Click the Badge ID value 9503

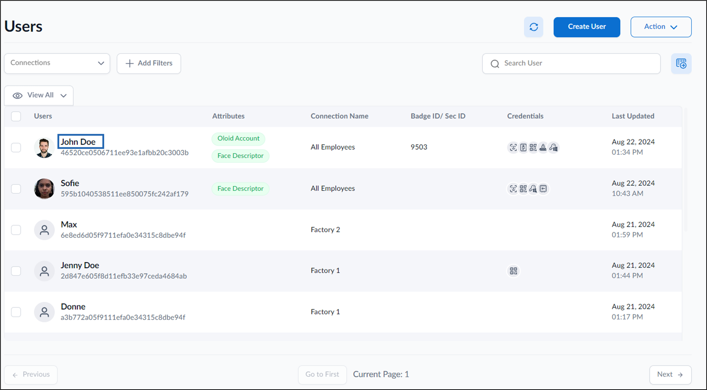click(419, 147)
